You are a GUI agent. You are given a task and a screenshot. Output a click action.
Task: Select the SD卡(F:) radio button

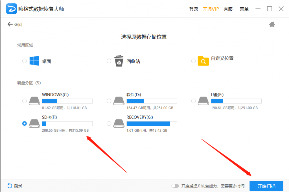25,123
